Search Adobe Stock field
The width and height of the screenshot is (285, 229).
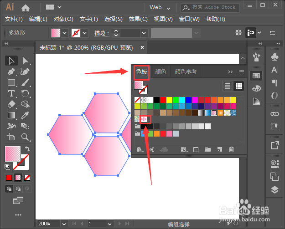coord(210,8)
